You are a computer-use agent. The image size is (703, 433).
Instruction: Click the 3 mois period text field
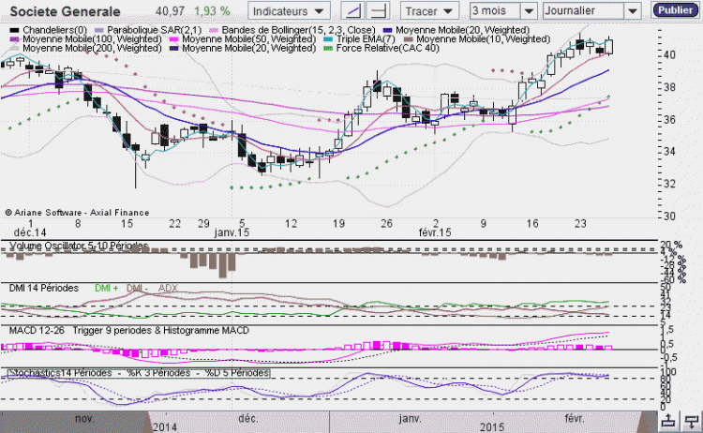pyautogui.click(x=495, y=10)
